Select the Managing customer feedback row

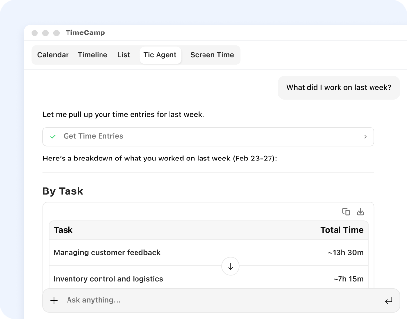[107, 253]
